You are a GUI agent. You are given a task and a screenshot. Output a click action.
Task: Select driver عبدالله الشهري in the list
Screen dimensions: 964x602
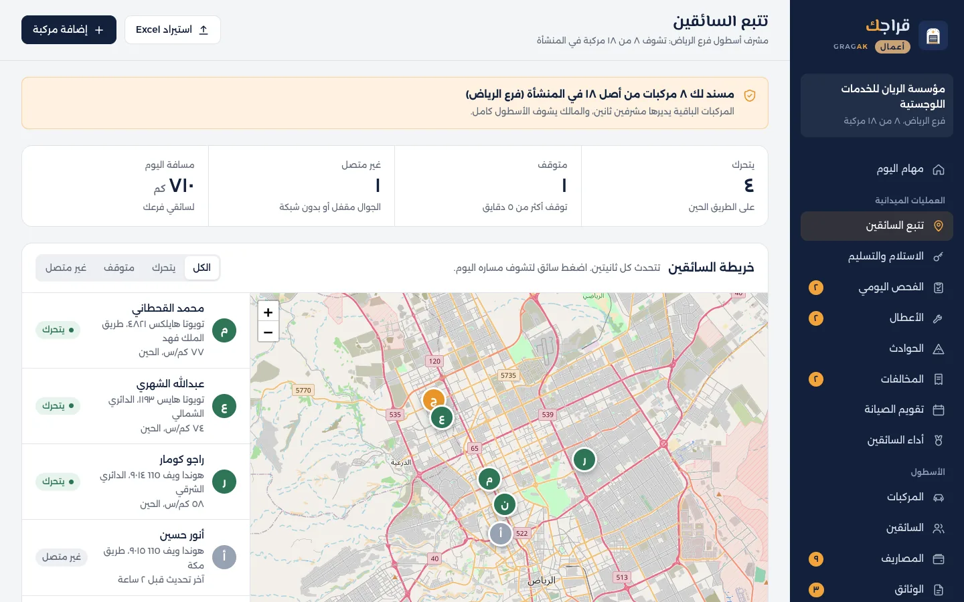[x=136, y=406]
